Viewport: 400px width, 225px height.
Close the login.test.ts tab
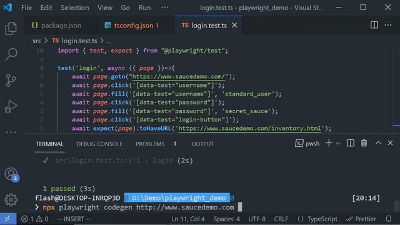click(x=234, y=25)
